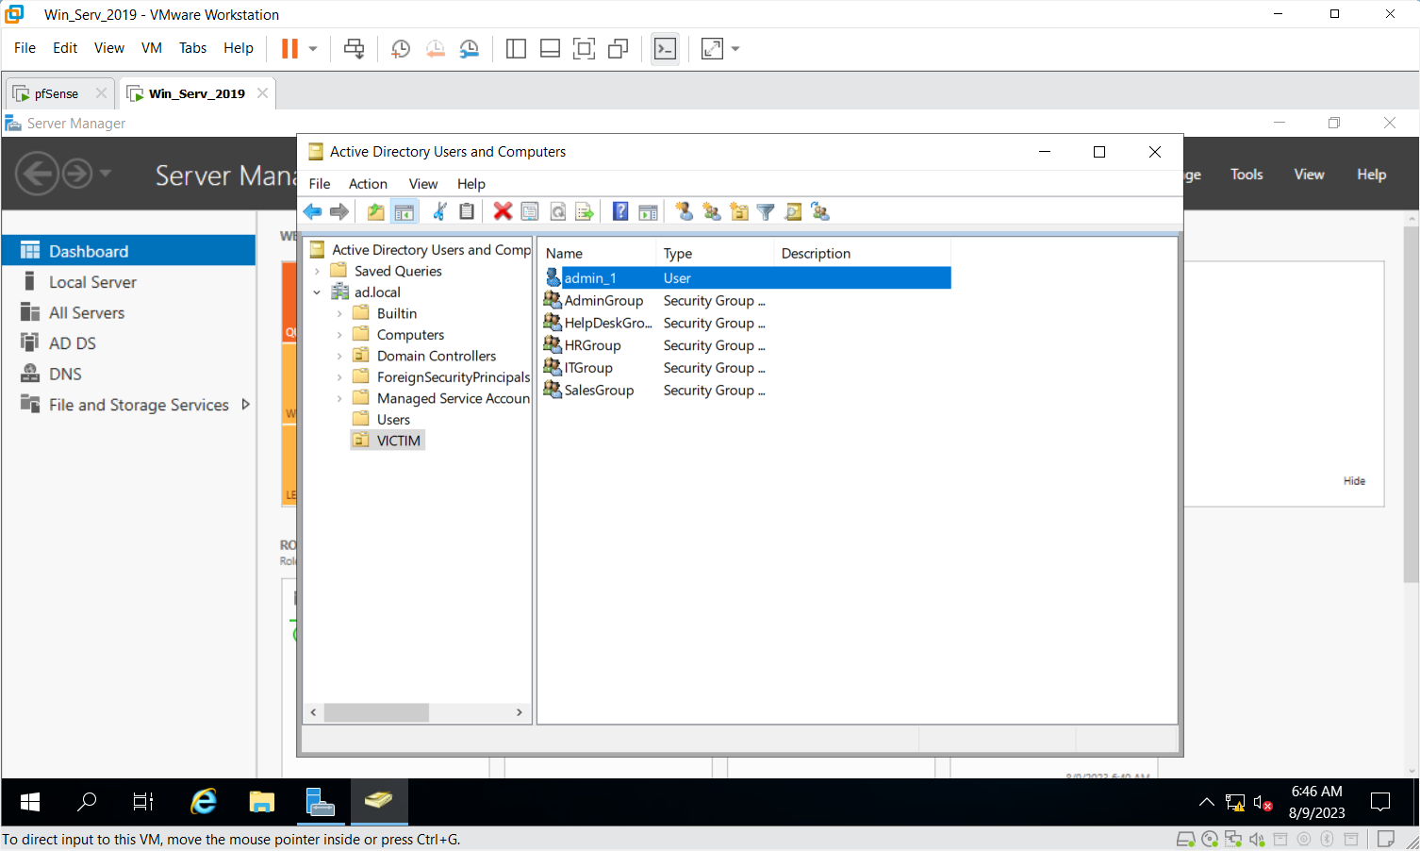The height and width of the screenshot is (851, 1420).
Task: Export the list to a file
Action: click(x=585, y=211)
